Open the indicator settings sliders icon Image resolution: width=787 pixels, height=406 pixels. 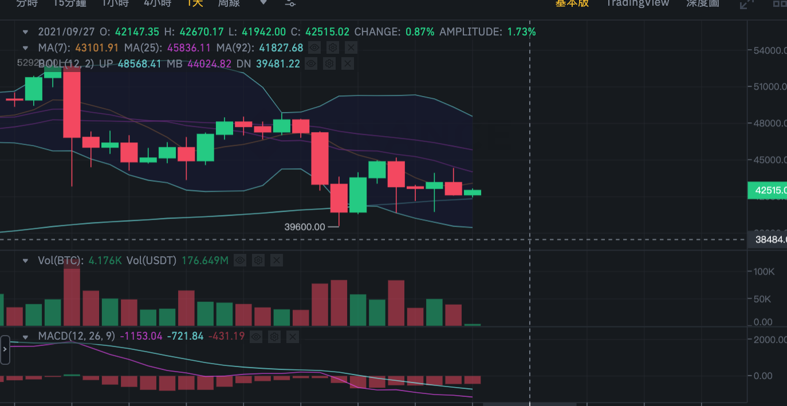(x=290, y=3)
